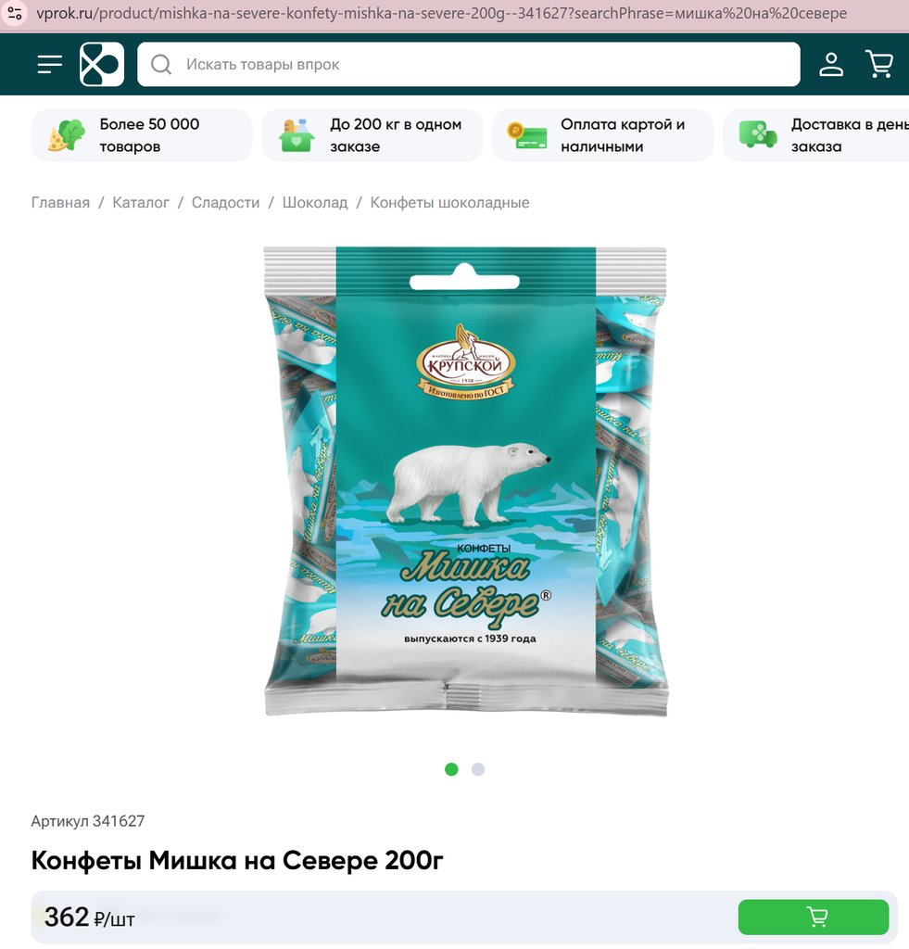
Task: Click the site settings icon in address bar
Action: (x=15, y=13)
